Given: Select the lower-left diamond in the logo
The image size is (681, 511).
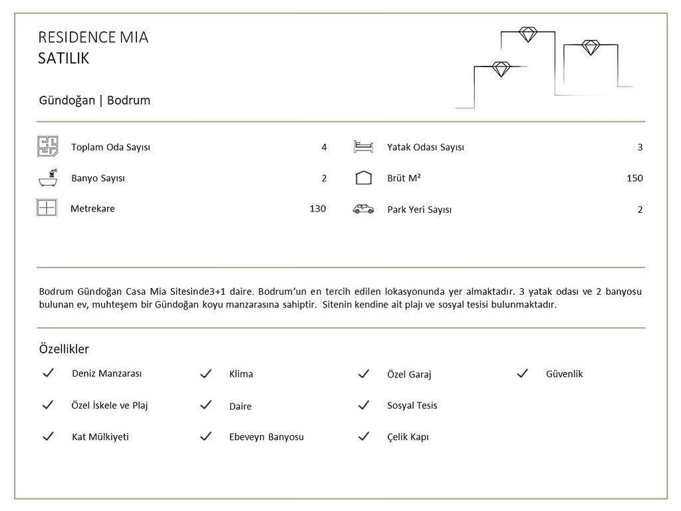Looking at the screenshot, I should click(x=501, y=69).
